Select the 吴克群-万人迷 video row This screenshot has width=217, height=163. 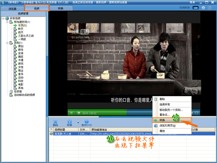pos(132,134)
